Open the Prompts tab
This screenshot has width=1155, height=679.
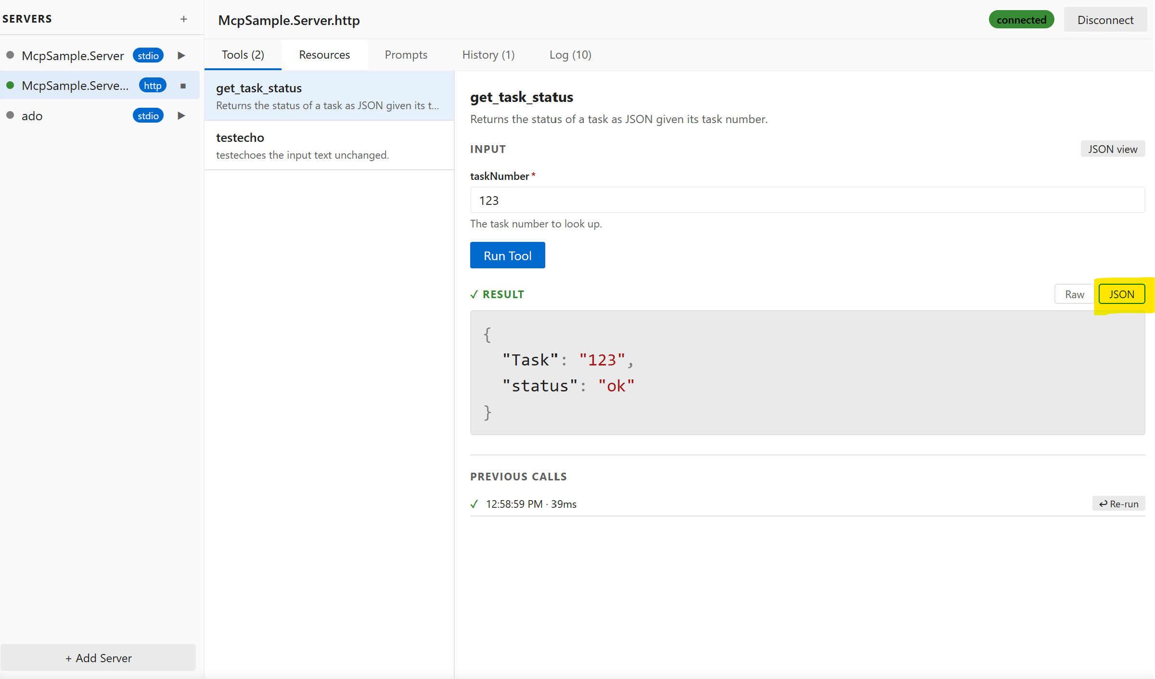click(406, 54)
